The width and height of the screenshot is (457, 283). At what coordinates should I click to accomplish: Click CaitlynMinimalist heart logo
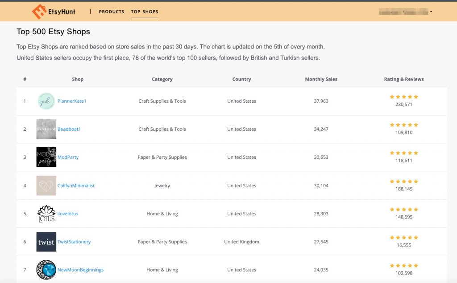pos(46,186)
